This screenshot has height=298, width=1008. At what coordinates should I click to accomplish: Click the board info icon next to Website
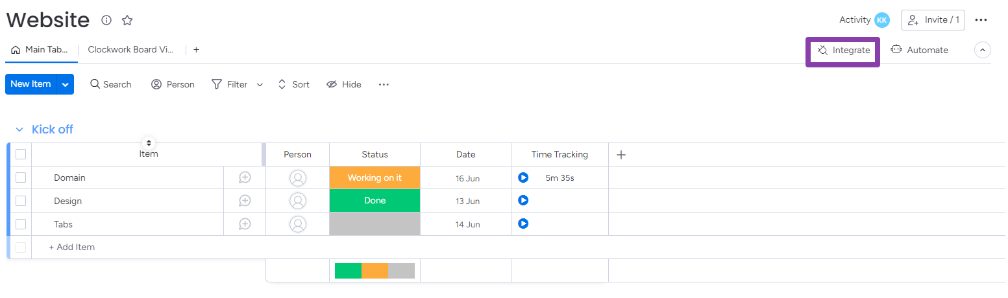pyautogui.click(x=106, y=20)
